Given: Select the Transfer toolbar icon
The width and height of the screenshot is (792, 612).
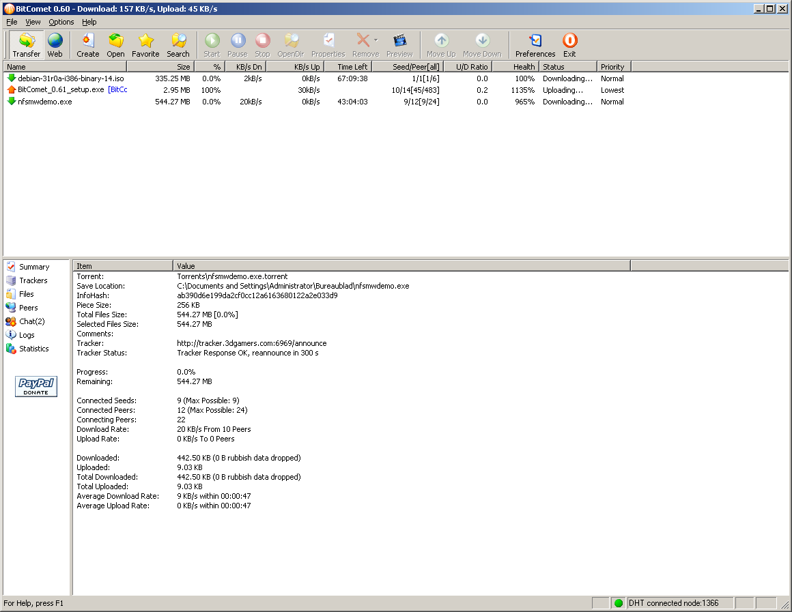Looking at the screenshot, I should 26,45.
